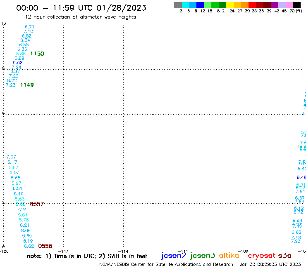The height and width of the screenshot is (268, 306).
Task: Click the wave height value 6.71
Action: 29,27
